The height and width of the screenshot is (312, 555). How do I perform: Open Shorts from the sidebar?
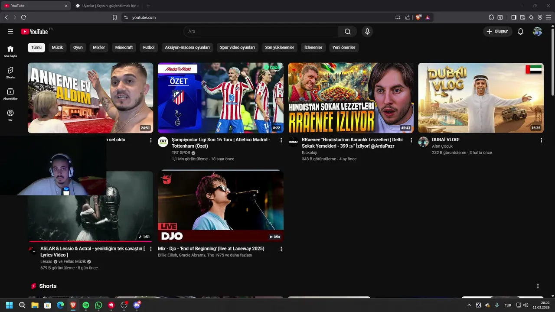[10, 72]
